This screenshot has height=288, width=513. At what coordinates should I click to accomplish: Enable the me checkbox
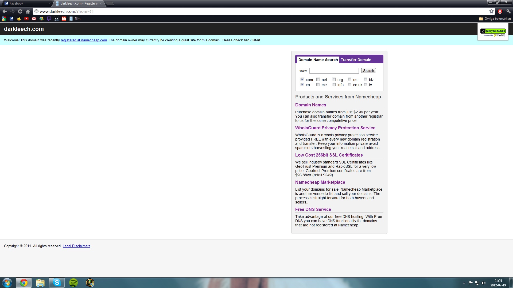[x=318, y=85]
